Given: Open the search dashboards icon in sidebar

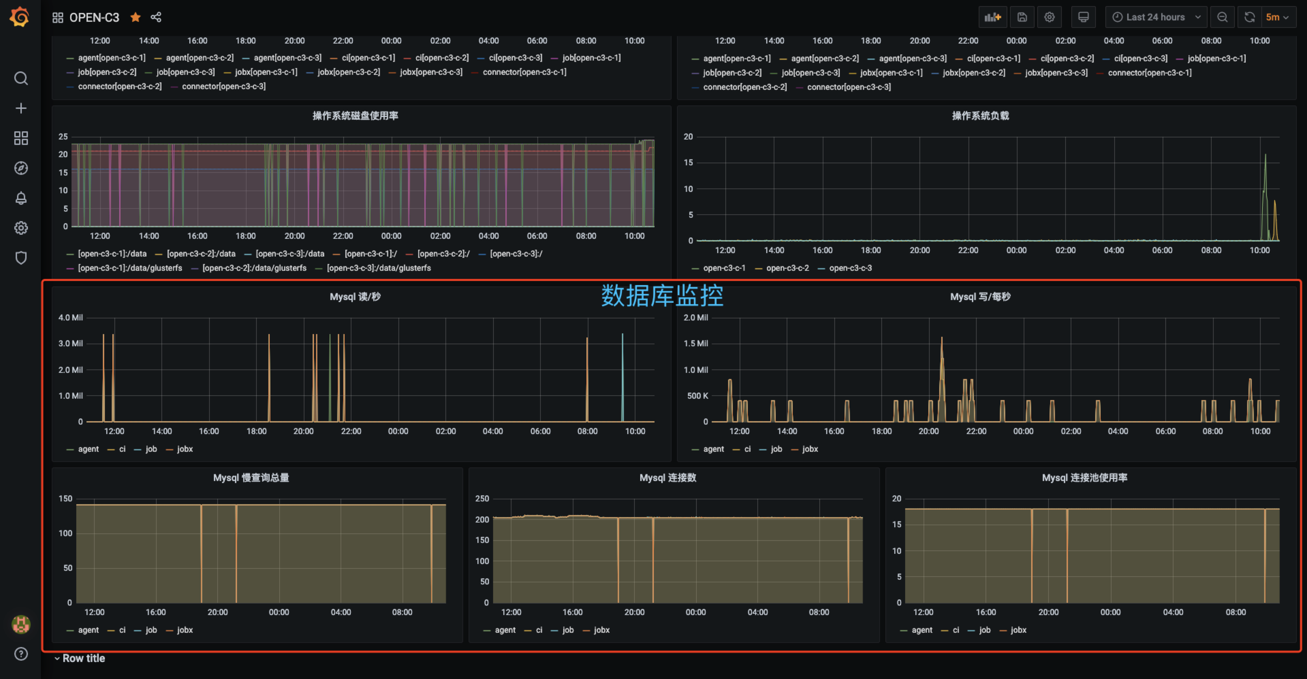Looking at the screenshot, I should point(21,78).
